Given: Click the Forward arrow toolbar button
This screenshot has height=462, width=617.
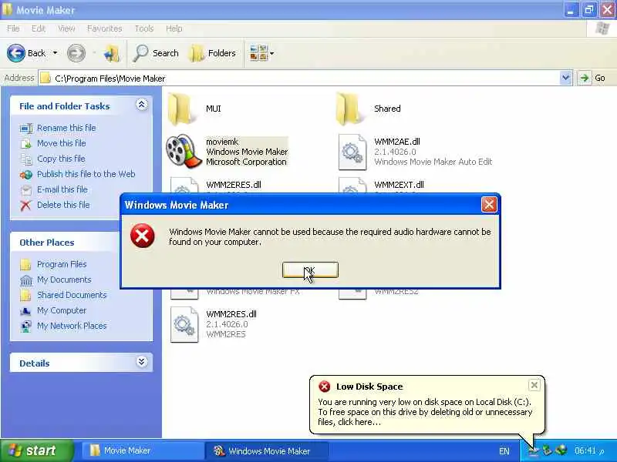Looking at the screenshot, I should pyautogui.click(x=76, y=53).
